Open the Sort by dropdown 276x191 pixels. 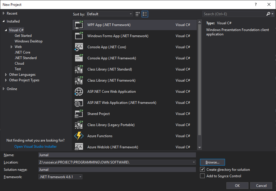click(x=110, y=14)
